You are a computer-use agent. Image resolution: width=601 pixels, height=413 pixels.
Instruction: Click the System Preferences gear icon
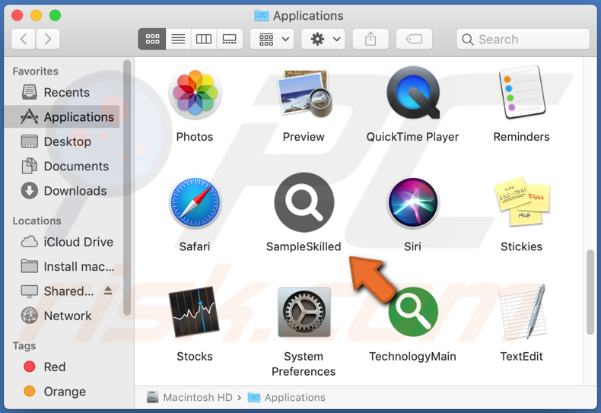(304, 313)
